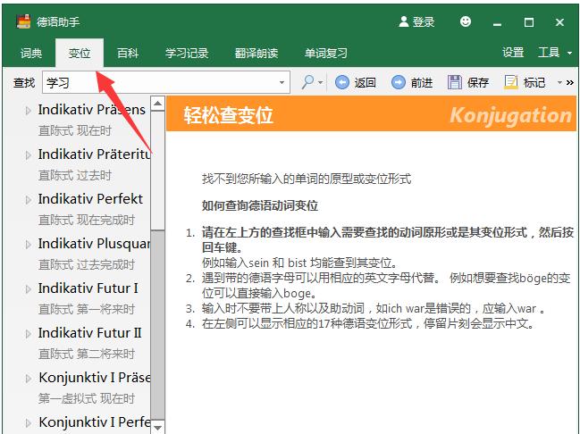Show more toolbar items via » chevron
Screen dimensions: 580x434
click(570, 82)
